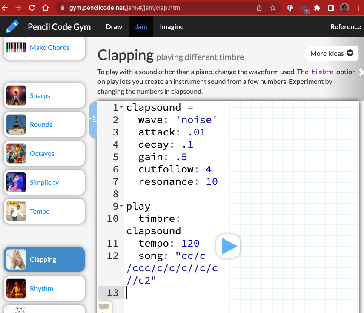Screen dimensions: 364x313
Task: Go to the browser home page icon
Action: coord(46,8)
